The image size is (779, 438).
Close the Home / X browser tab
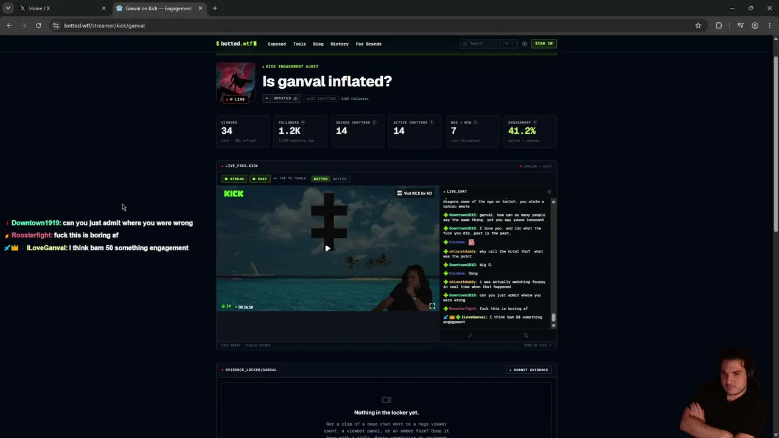103,9
